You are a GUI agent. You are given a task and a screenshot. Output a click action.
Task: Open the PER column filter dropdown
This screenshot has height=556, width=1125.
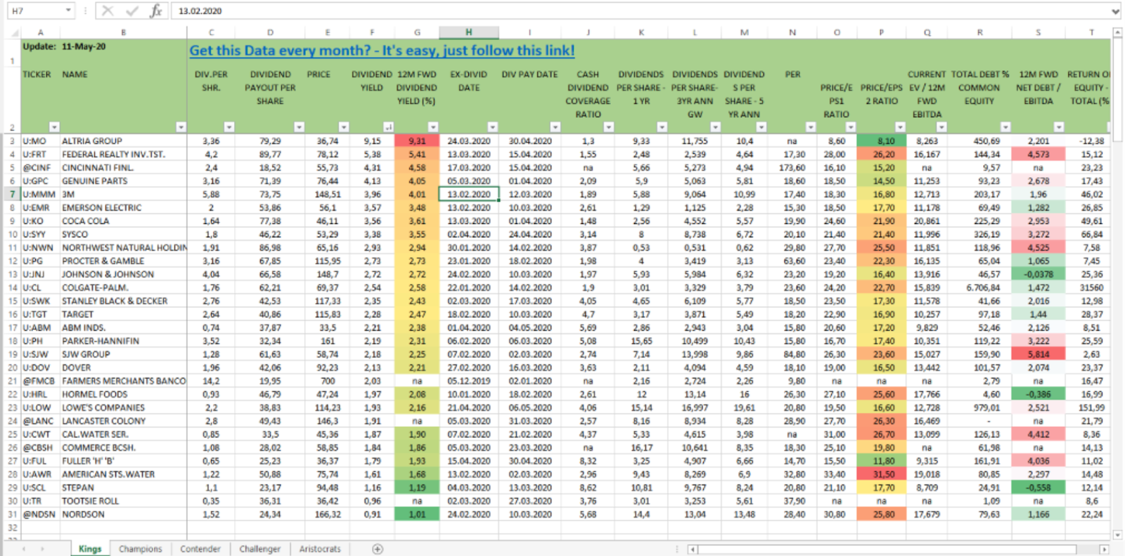810,127
